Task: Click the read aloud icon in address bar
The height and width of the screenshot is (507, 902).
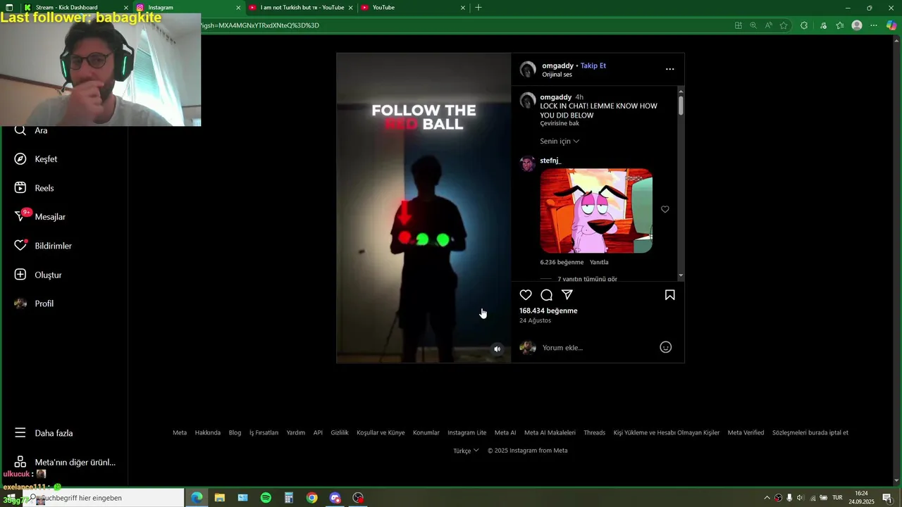Action: click(768, 25)
